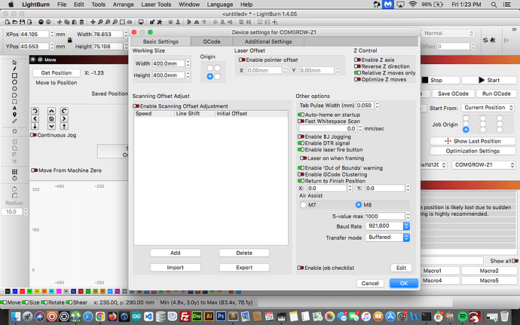Open the Language menu
This screenshot has width=520, height=325.
coord(220,5)
